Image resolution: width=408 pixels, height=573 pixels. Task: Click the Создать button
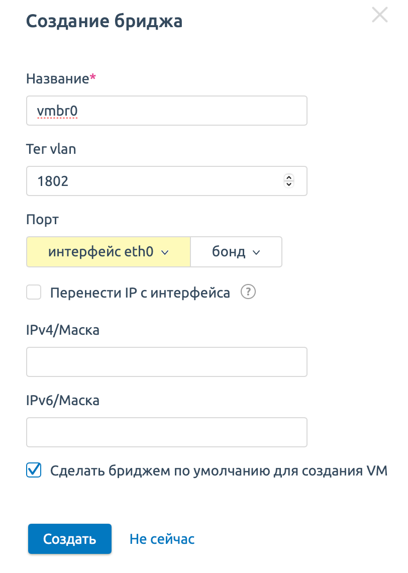click(x=70, y=539)
